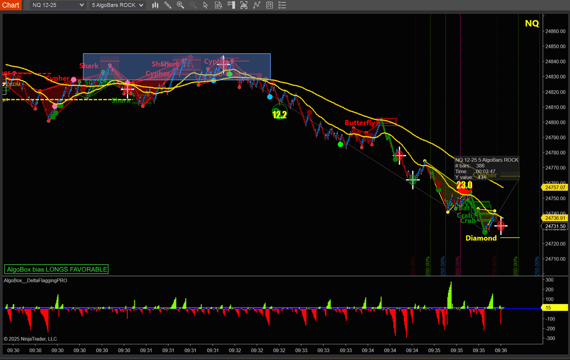Open the drawing tools pencil icon
Image resolution: width=570 pixels, height=360 pixels.
point(167,5)
